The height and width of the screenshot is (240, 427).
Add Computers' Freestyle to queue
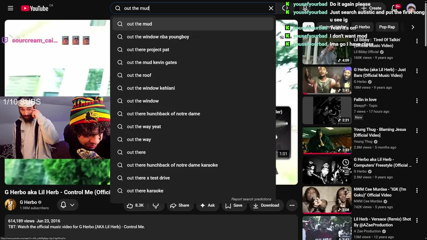tap(346, 173)
